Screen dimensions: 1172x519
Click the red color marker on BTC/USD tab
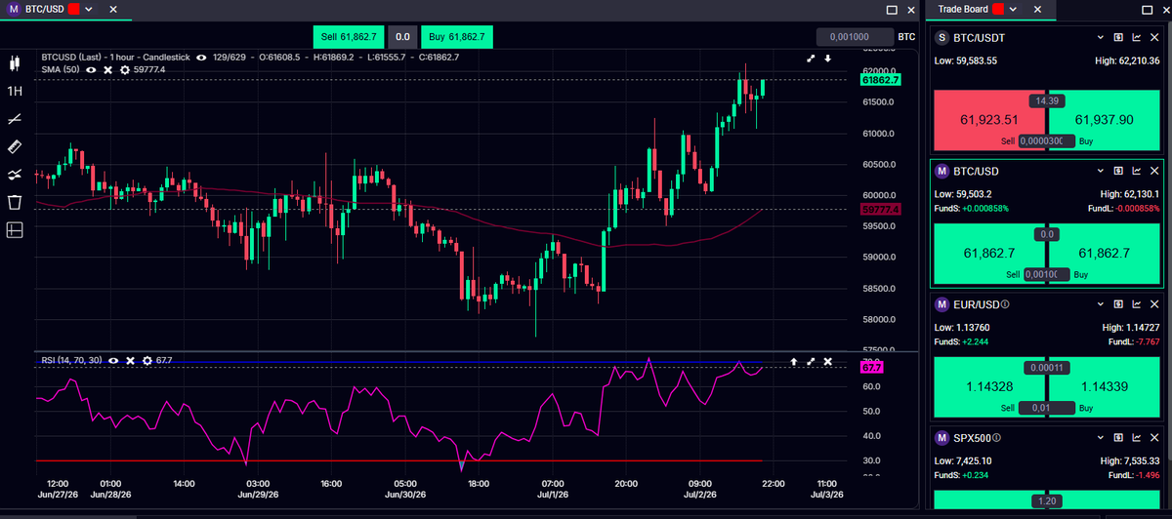pos(73,10)
